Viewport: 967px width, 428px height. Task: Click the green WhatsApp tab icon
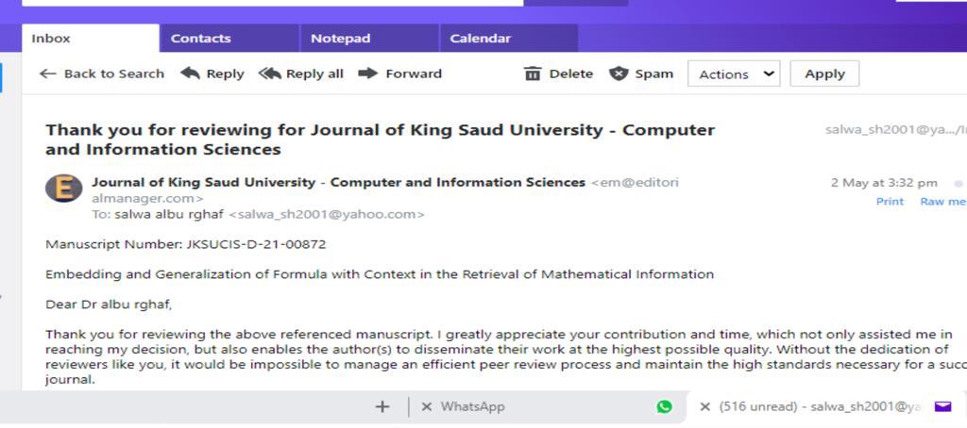click(665, 406)
